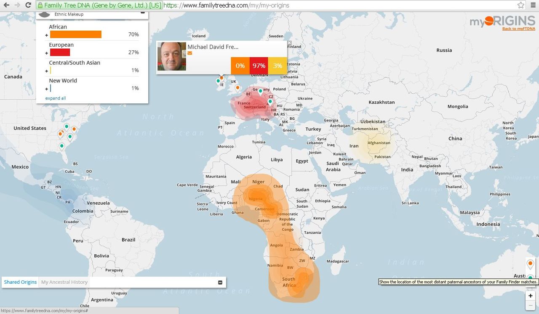Expand the New World breakdown

(47, 89)
